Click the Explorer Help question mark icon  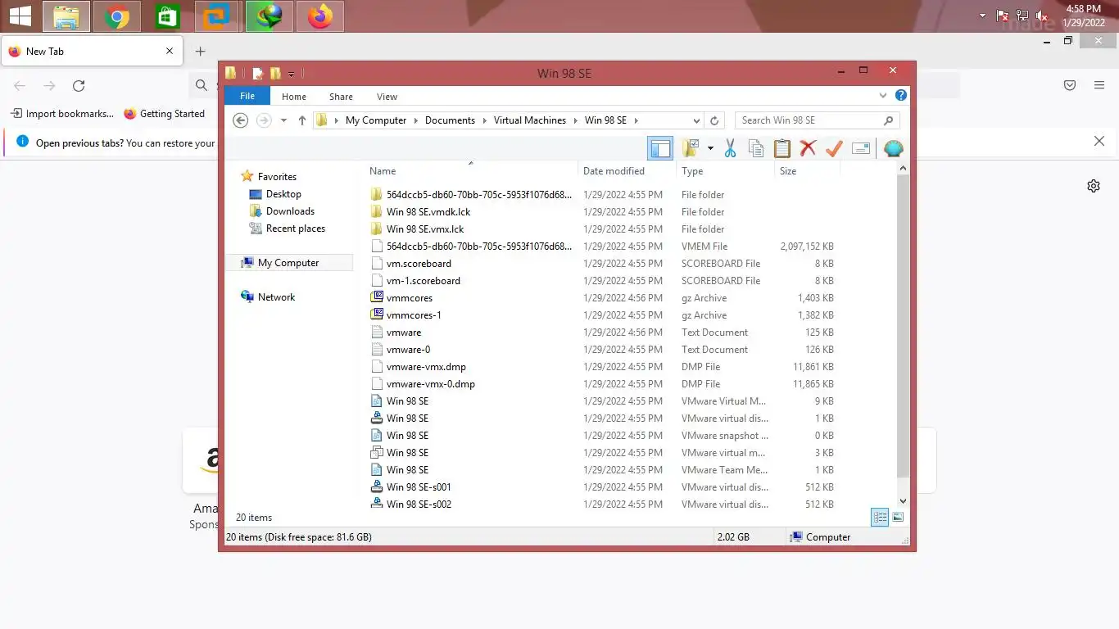(x=900, y=96)
